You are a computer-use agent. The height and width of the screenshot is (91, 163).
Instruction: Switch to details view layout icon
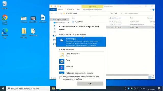(150, 78)
